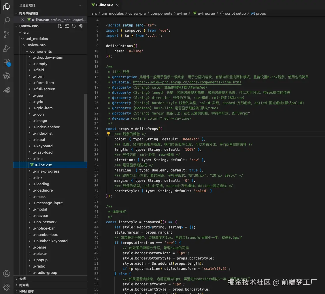
Task: Open the Search view in the activity bar
Action: click(6, 20)
